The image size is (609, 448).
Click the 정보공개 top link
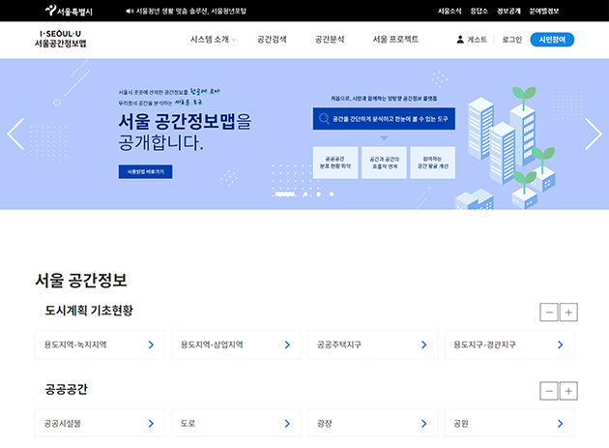tap(508, 12)
